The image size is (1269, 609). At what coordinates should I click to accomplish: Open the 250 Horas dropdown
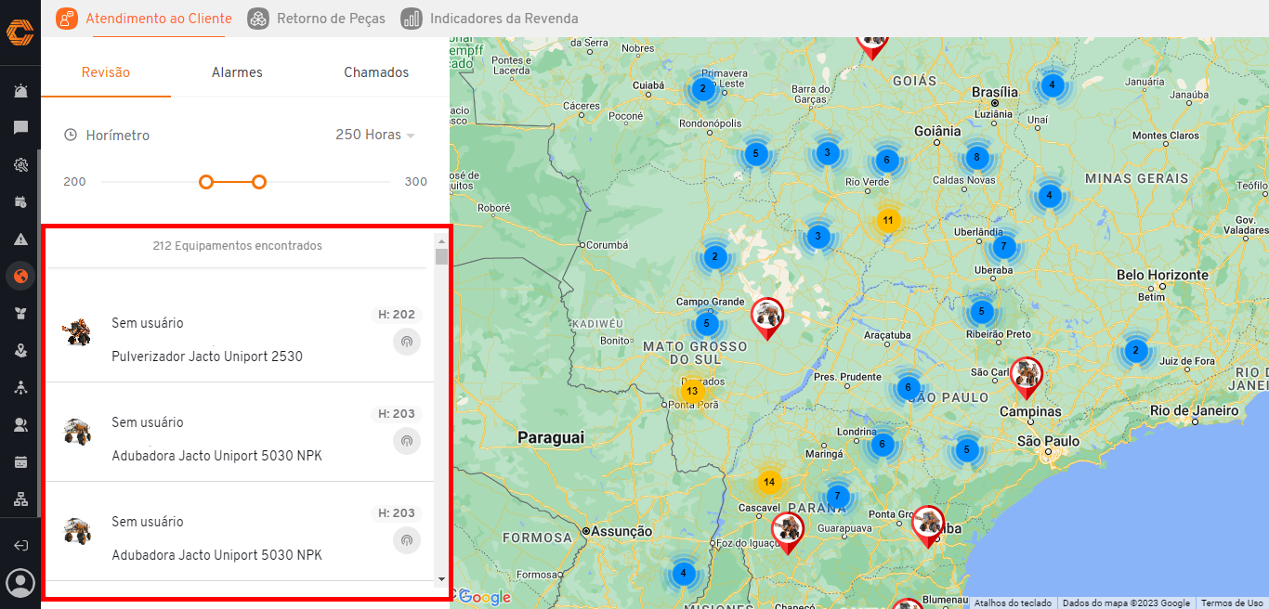(374, 135)
